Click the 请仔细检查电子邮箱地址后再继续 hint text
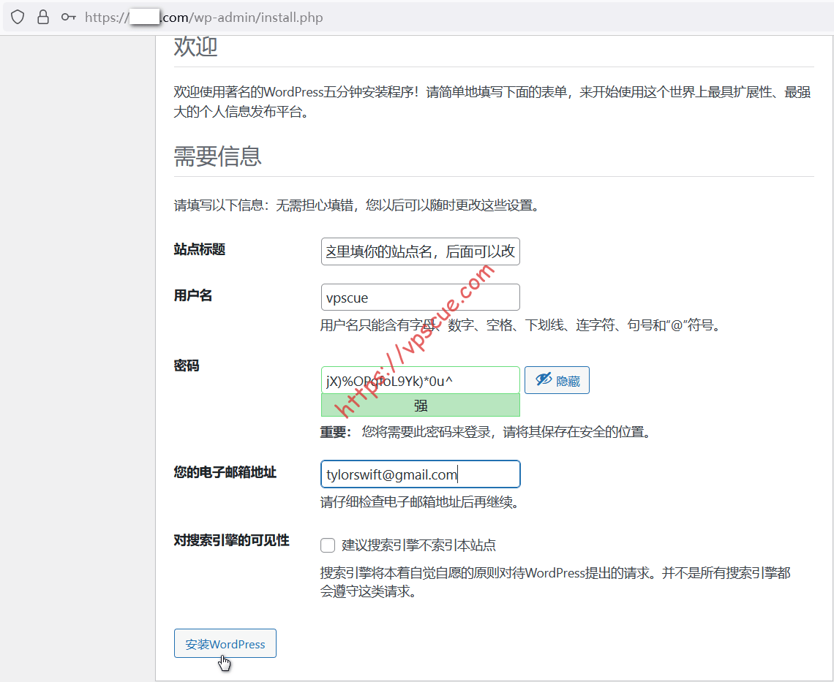This screenshot has height=682, width=834. 420,502
